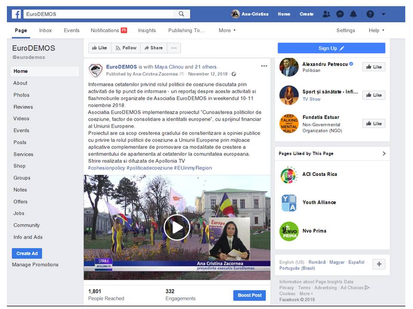Open the More dropdown in page tabs
This screenshot has height=309, width=413.
(227, 30)
